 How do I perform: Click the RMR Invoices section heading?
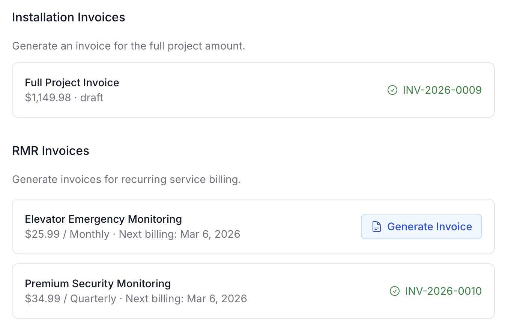click(51, 150)
